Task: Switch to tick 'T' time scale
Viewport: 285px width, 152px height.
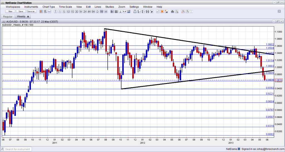Action: click(56, 11)
